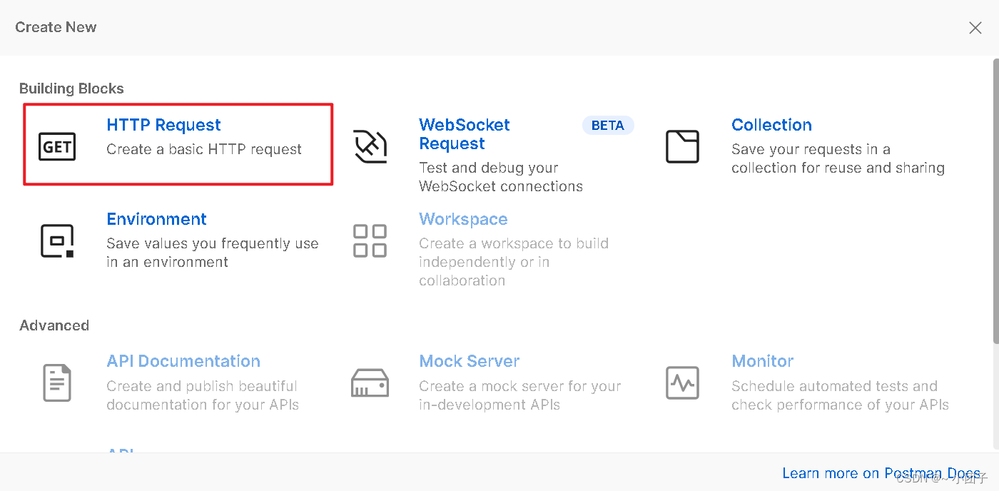The height and width of the screenshot is (491, 999).
Task: Click the Monitor graph icon
Action: (682, 383)
